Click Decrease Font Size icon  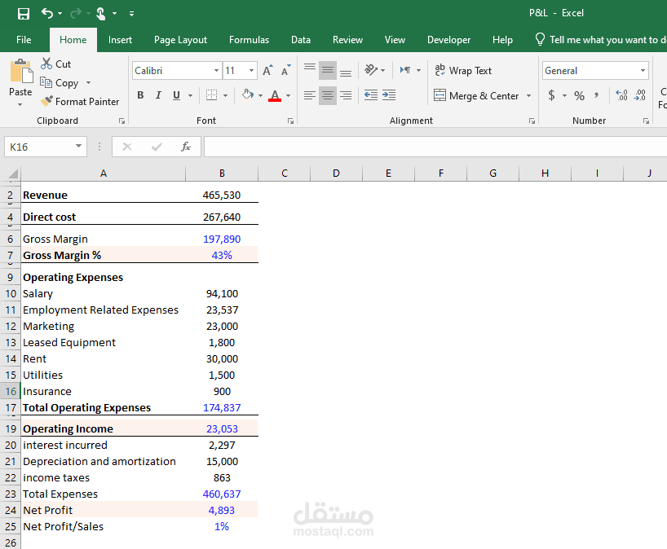pyautogui.click(x=286, y=70)
